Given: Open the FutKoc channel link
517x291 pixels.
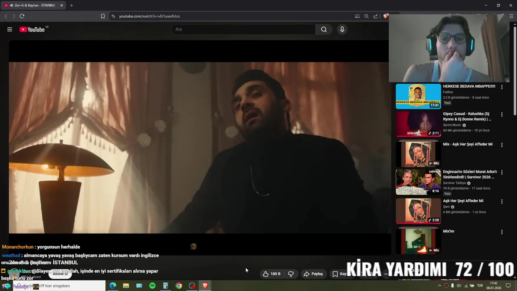Looking at the screenshot, I should pyautogui.click(x=448, y=92).
